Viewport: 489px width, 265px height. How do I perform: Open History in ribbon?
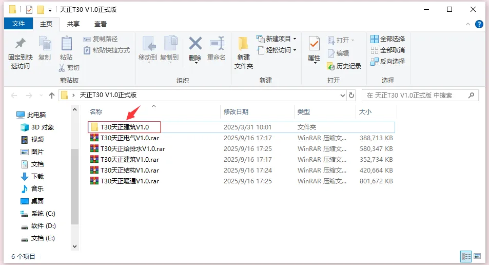pos(344,66)
